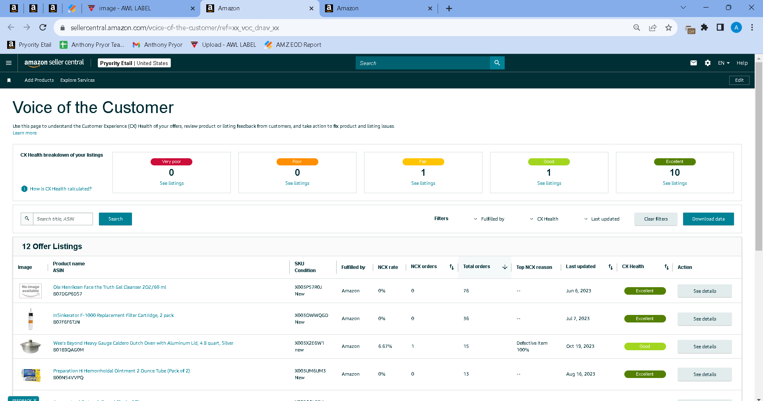This screenshot has width=763, height=401.
Task: Close the image - AWL LABEL tab
Action: coord(193,8)
